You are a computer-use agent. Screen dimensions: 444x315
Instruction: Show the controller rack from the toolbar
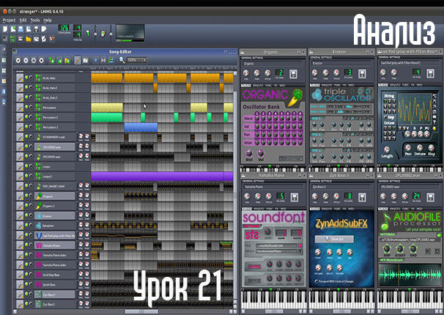pyautogui.click(x=51, y=39)
